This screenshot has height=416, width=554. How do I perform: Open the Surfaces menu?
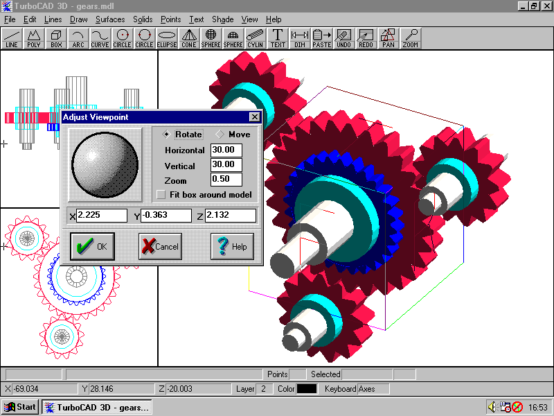[110, 19]
